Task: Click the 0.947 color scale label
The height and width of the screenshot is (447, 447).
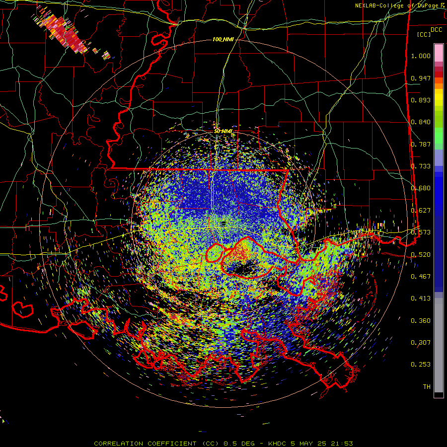Action: (421, 78)
